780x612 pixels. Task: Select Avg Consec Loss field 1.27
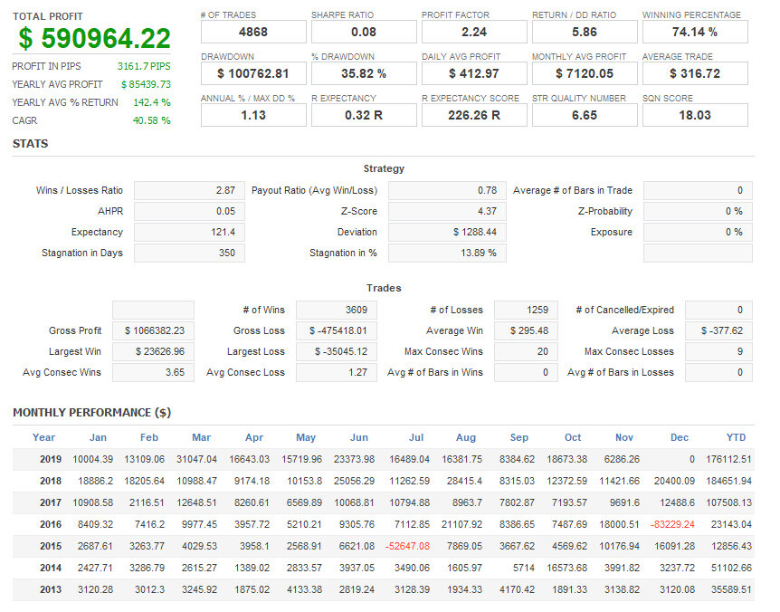pos(337,373)
